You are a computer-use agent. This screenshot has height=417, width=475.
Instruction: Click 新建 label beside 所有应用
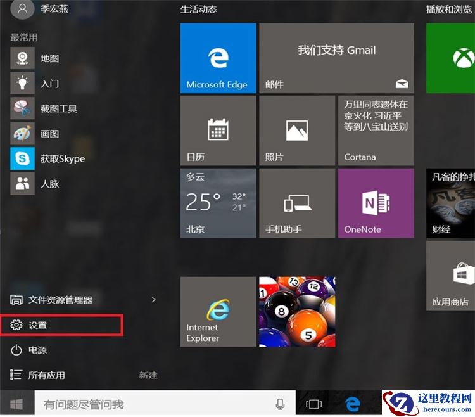coord(148,375)
